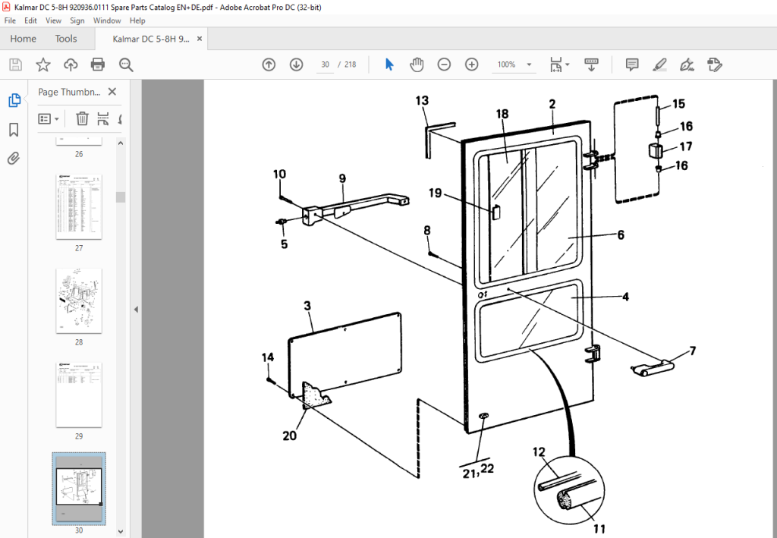777x538 pixels.
Task: Collapse the navigation pane with the left arrow
Action: [136, 309]
